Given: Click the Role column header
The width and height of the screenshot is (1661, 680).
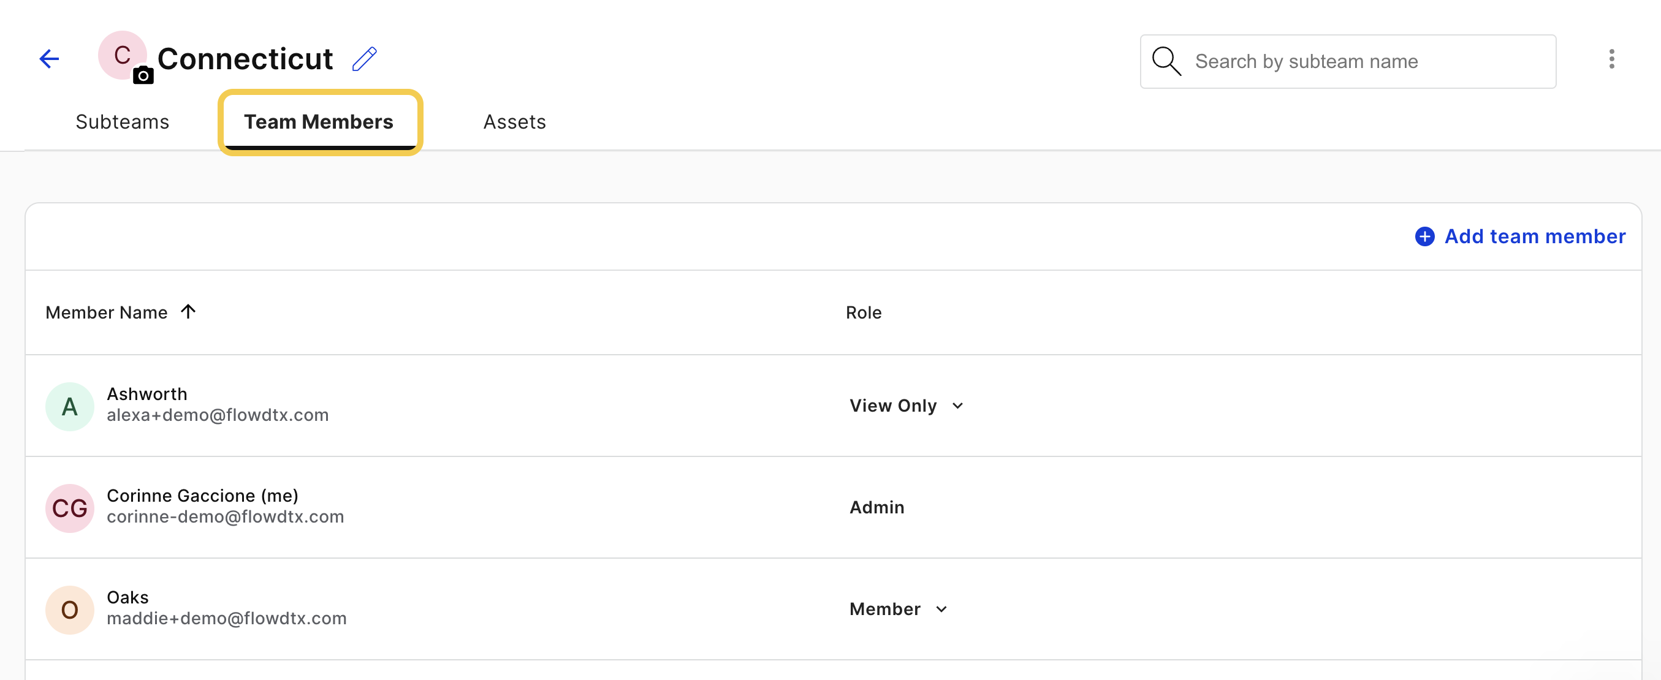Looking at the screenshot, I should [x=864, y=312].
